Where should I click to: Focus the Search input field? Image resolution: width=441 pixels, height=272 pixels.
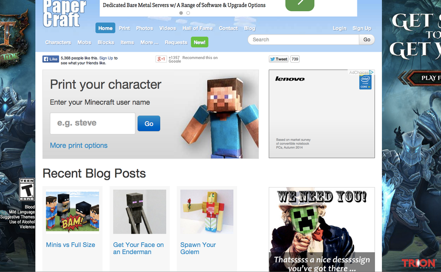click(x=304, y=39)
